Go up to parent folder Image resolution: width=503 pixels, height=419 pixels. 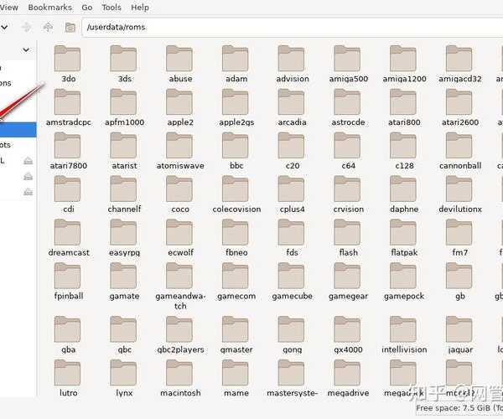point(48,28)
